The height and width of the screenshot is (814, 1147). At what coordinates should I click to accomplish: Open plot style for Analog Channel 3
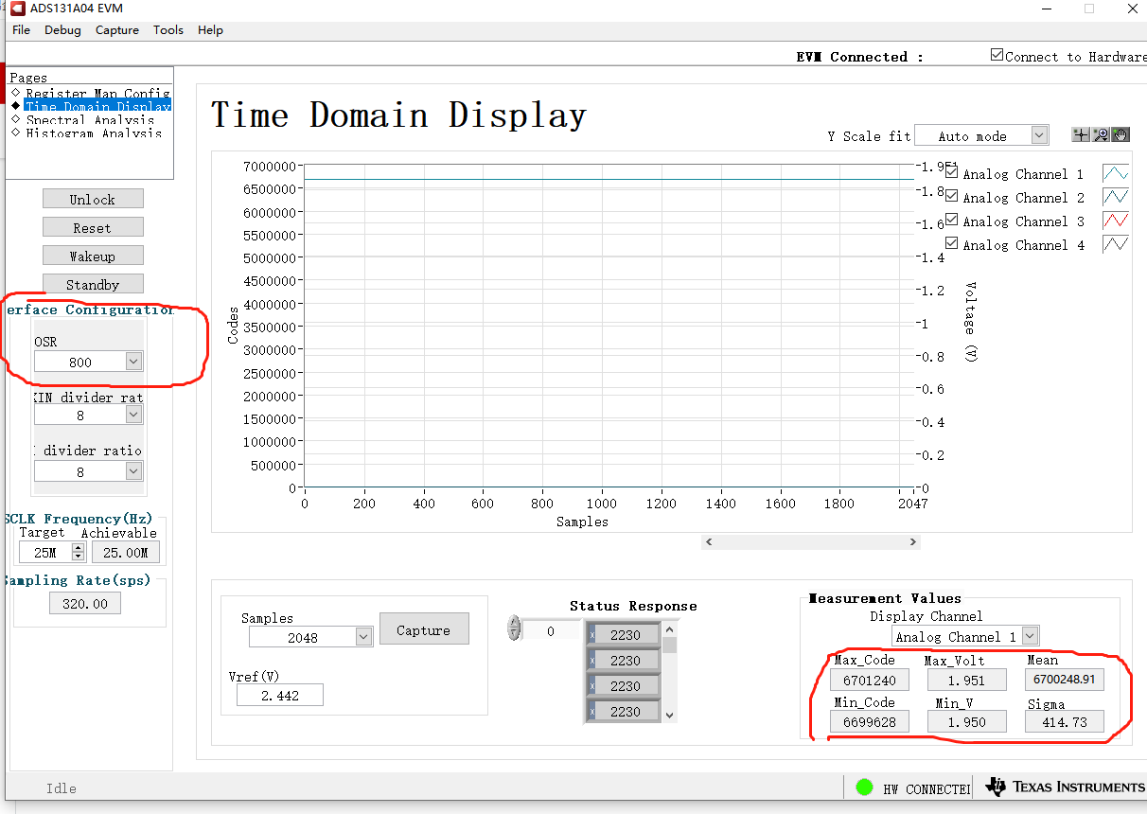(1116, 221)
